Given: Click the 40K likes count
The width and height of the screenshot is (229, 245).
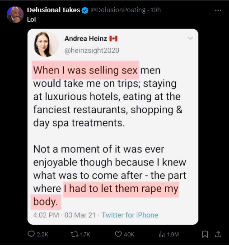Looking at the screenshot, I should click(x=129, y=234).
